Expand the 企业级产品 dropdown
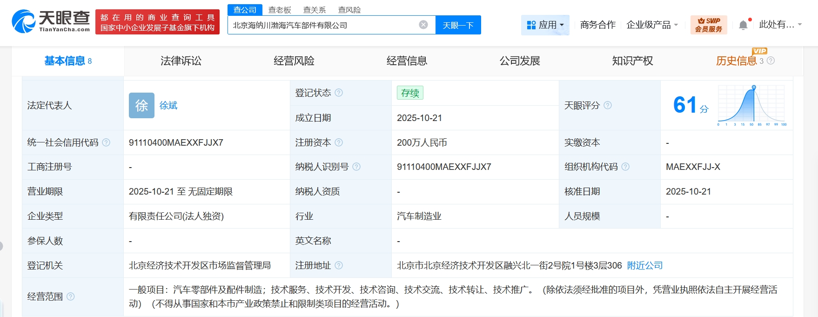Screen dimensions: 818x317 pyautogui.click(x=652, y=25)
